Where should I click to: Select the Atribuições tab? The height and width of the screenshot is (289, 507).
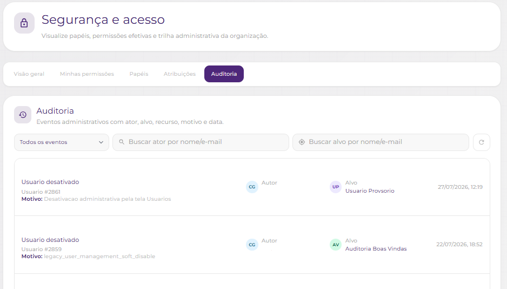click(179, 74)
